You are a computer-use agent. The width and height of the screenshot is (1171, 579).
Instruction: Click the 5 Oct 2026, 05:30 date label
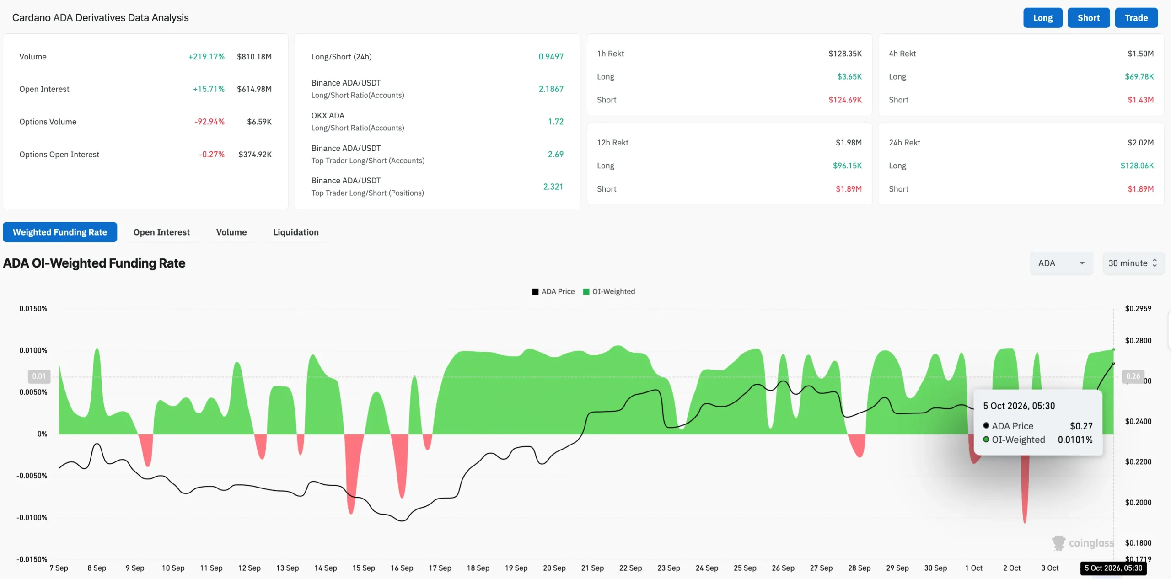pyautogui.click(x=1113, y=568)
